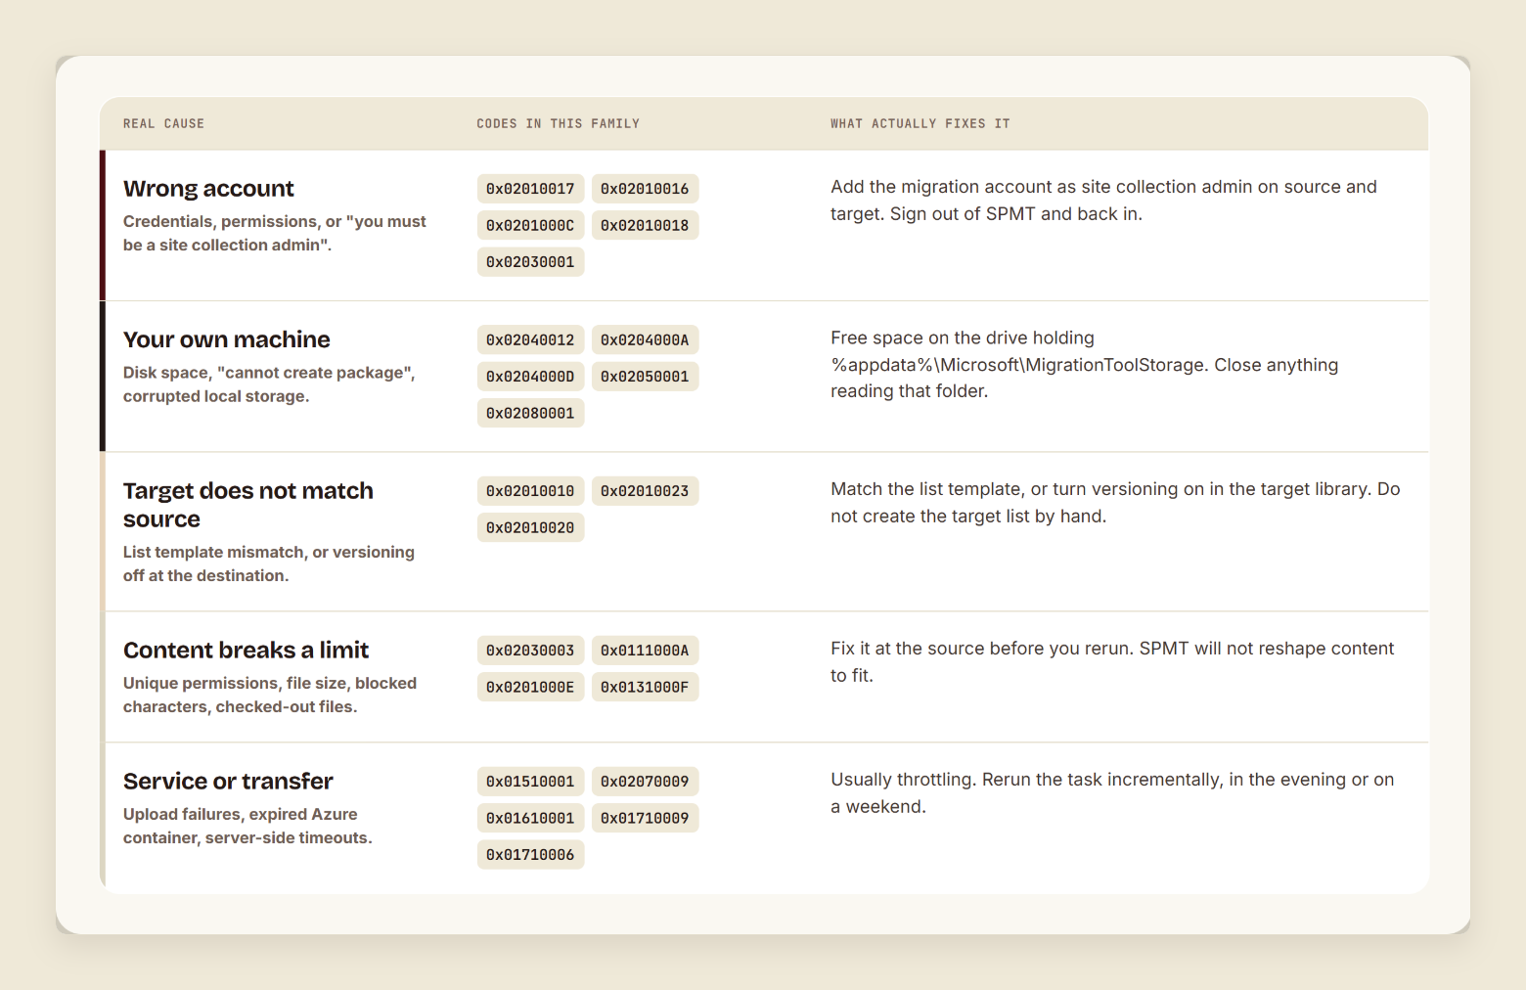Select code chip 0x02010018
Screen dimensions: 1526x990
click(645, 225)
